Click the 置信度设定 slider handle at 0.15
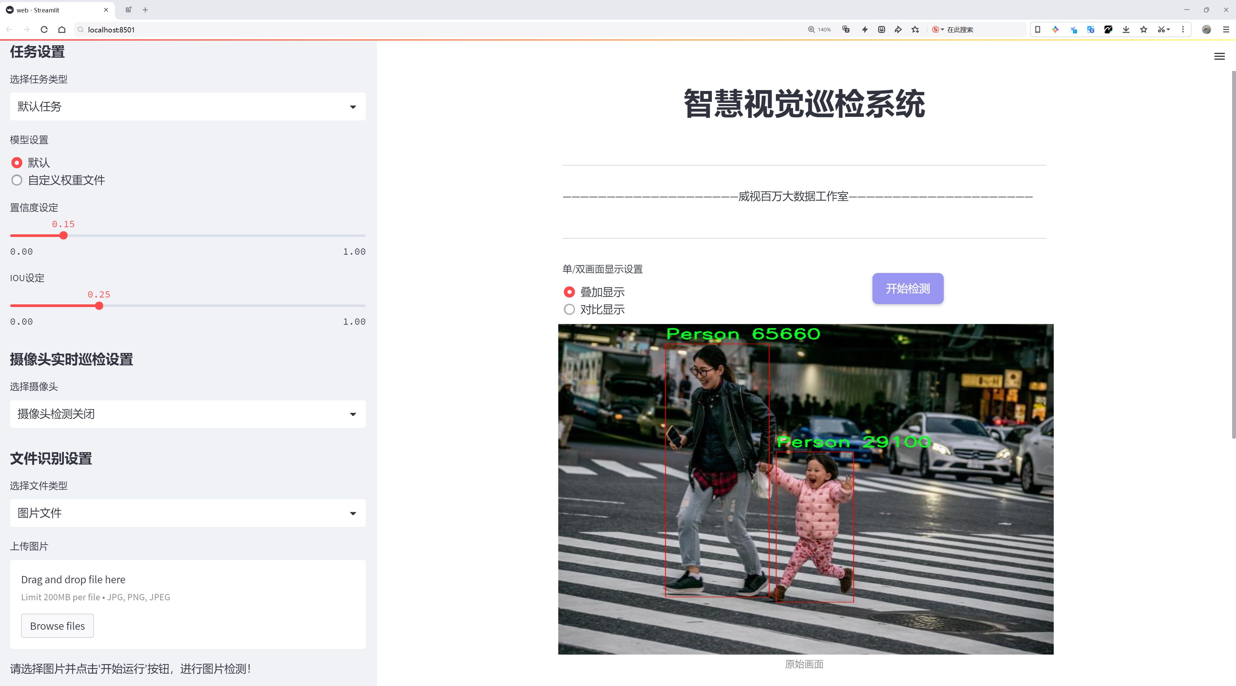The width and height of the screenshot is (1236, 686). click(63, 236)
